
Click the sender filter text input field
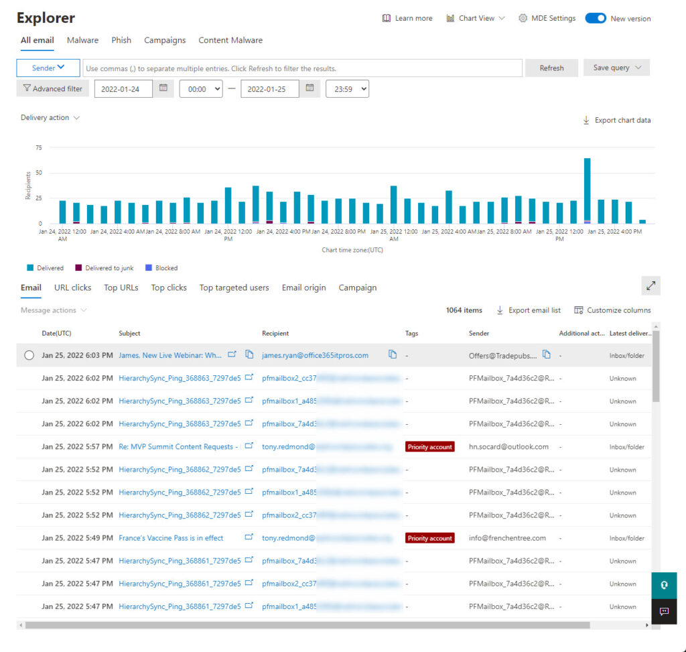[x=302, y=68]
